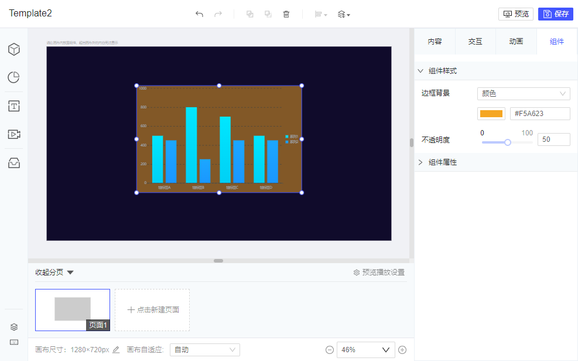Open the layers stack icon in the sidebar
Image resolution: width=578 pixels, height=361 pixels.
[x=14, y=326]
